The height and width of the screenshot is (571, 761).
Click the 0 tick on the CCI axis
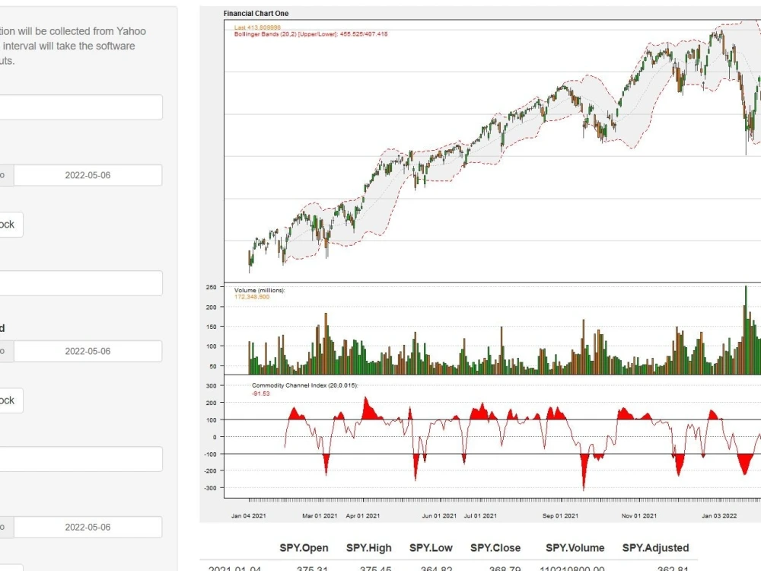tap(215, 438)
